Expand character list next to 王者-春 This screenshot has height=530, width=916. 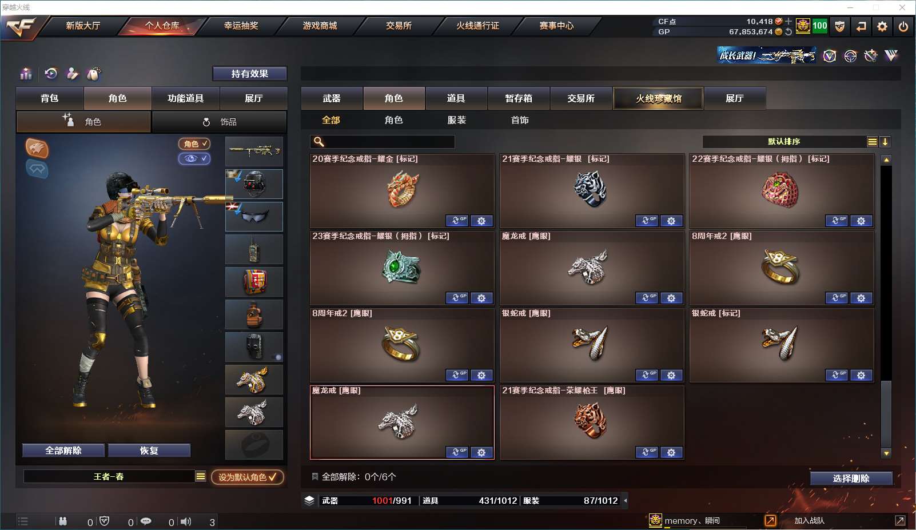(201, 476)
